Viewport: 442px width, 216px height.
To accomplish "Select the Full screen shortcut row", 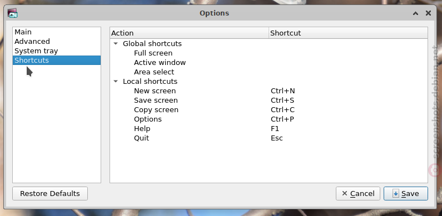I will point(269,53).
